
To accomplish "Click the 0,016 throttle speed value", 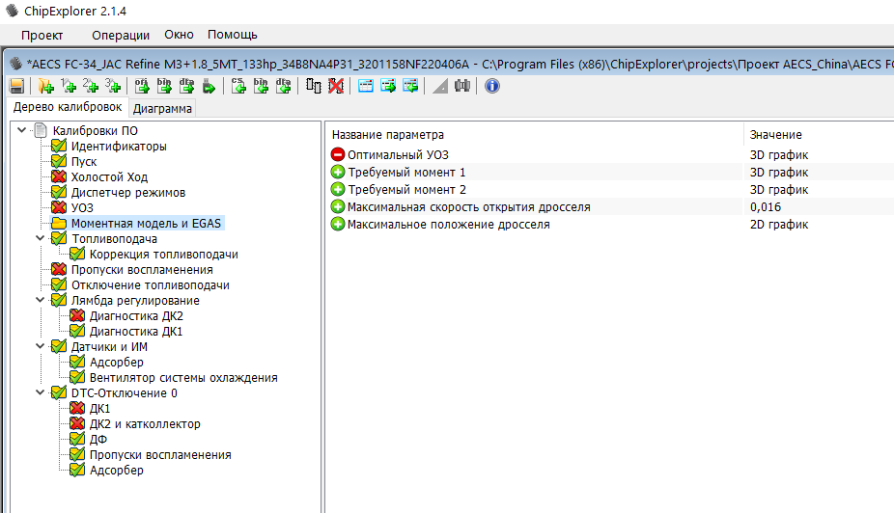I will (766, 206).
